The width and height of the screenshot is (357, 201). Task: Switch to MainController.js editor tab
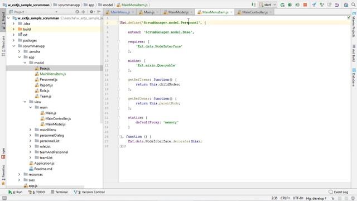click(254, 12)
